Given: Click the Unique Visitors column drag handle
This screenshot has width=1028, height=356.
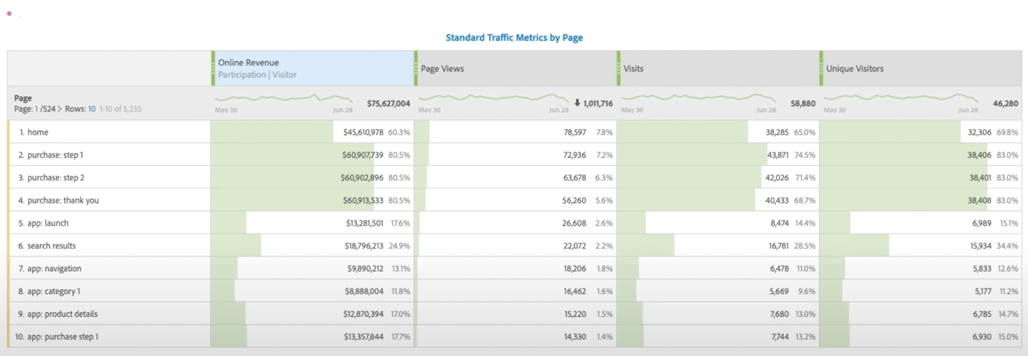Looking at the screenshot, I should pos(821,69).
